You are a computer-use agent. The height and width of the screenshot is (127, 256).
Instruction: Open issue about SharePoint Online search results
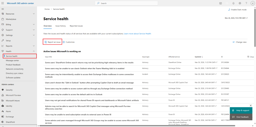(89, 62)
